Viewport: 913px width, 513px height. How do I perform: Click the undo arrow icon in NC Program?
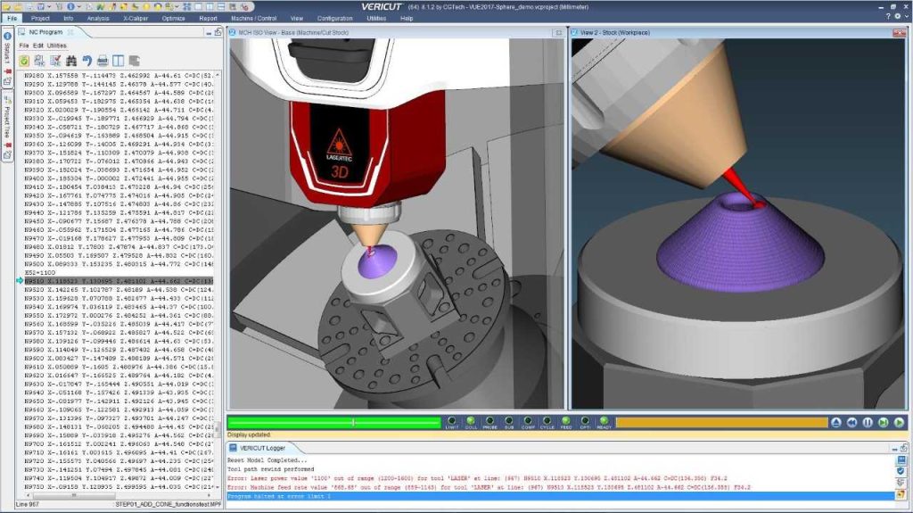tap(86, 61)
